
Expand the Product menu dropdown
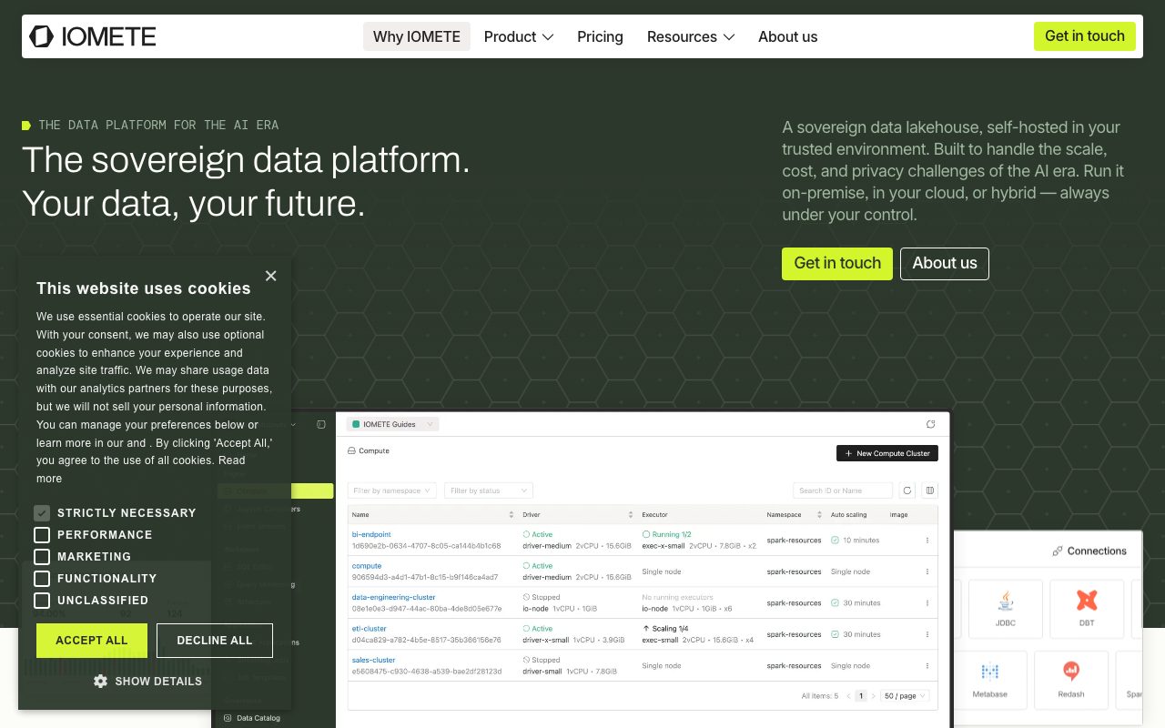519,36
